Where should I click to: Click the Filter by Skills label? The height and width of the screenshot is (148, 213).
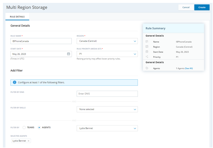pos(18,108)
